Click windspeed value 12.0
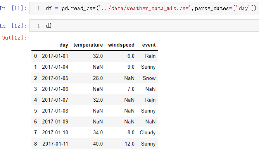Viewport: 259px width, 151px height. point(129,144)
